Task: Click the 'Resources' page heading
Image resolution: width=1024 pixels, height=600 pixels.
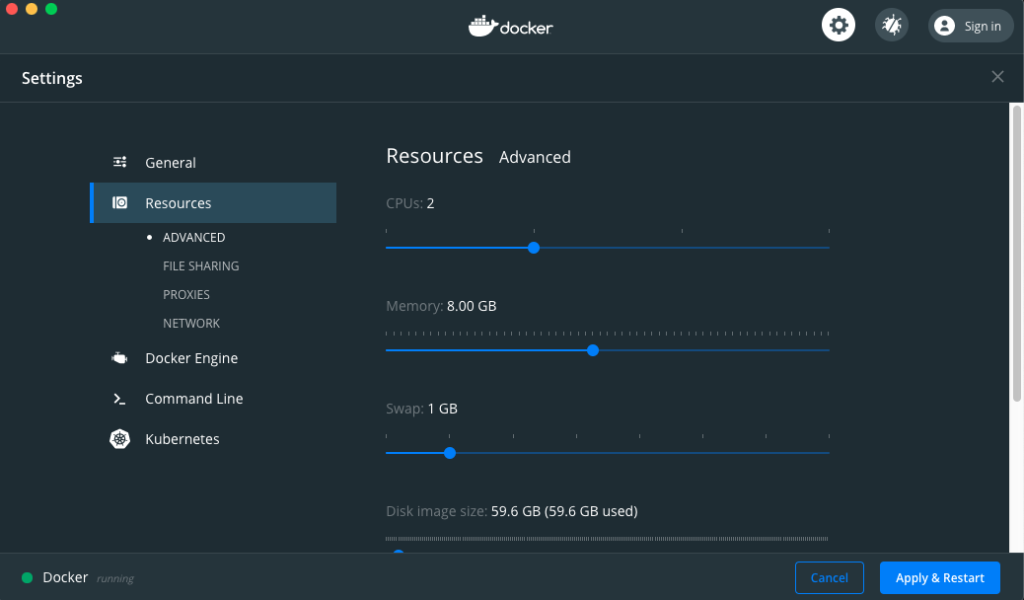Action: point(434,156)
